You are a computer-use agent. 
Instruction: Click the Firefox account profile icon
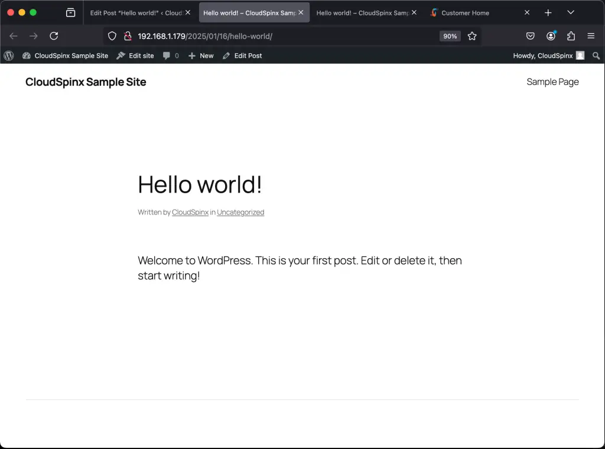point(551,36)
